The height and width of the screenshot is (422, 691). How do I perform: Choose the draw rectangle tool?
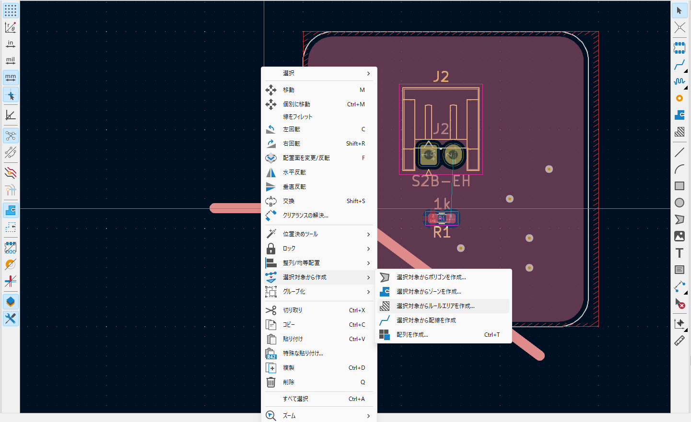[x=679, y=186]
